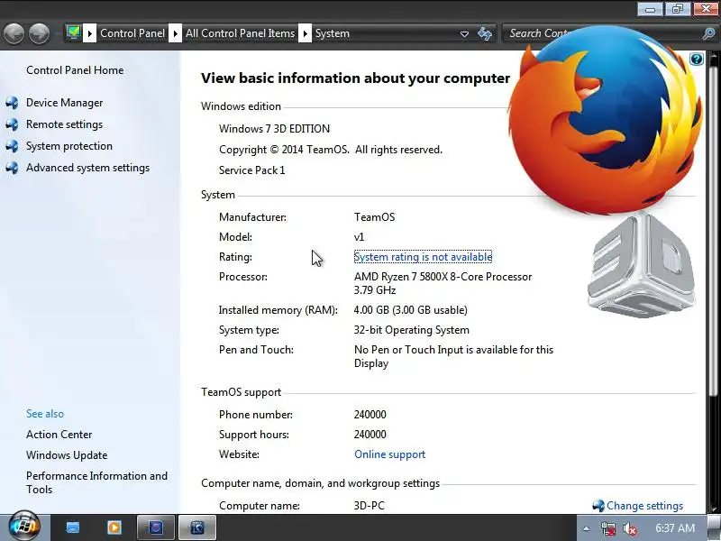Go back with the Back arrow button
Screen dimensions: 721x541
[14, 33]
